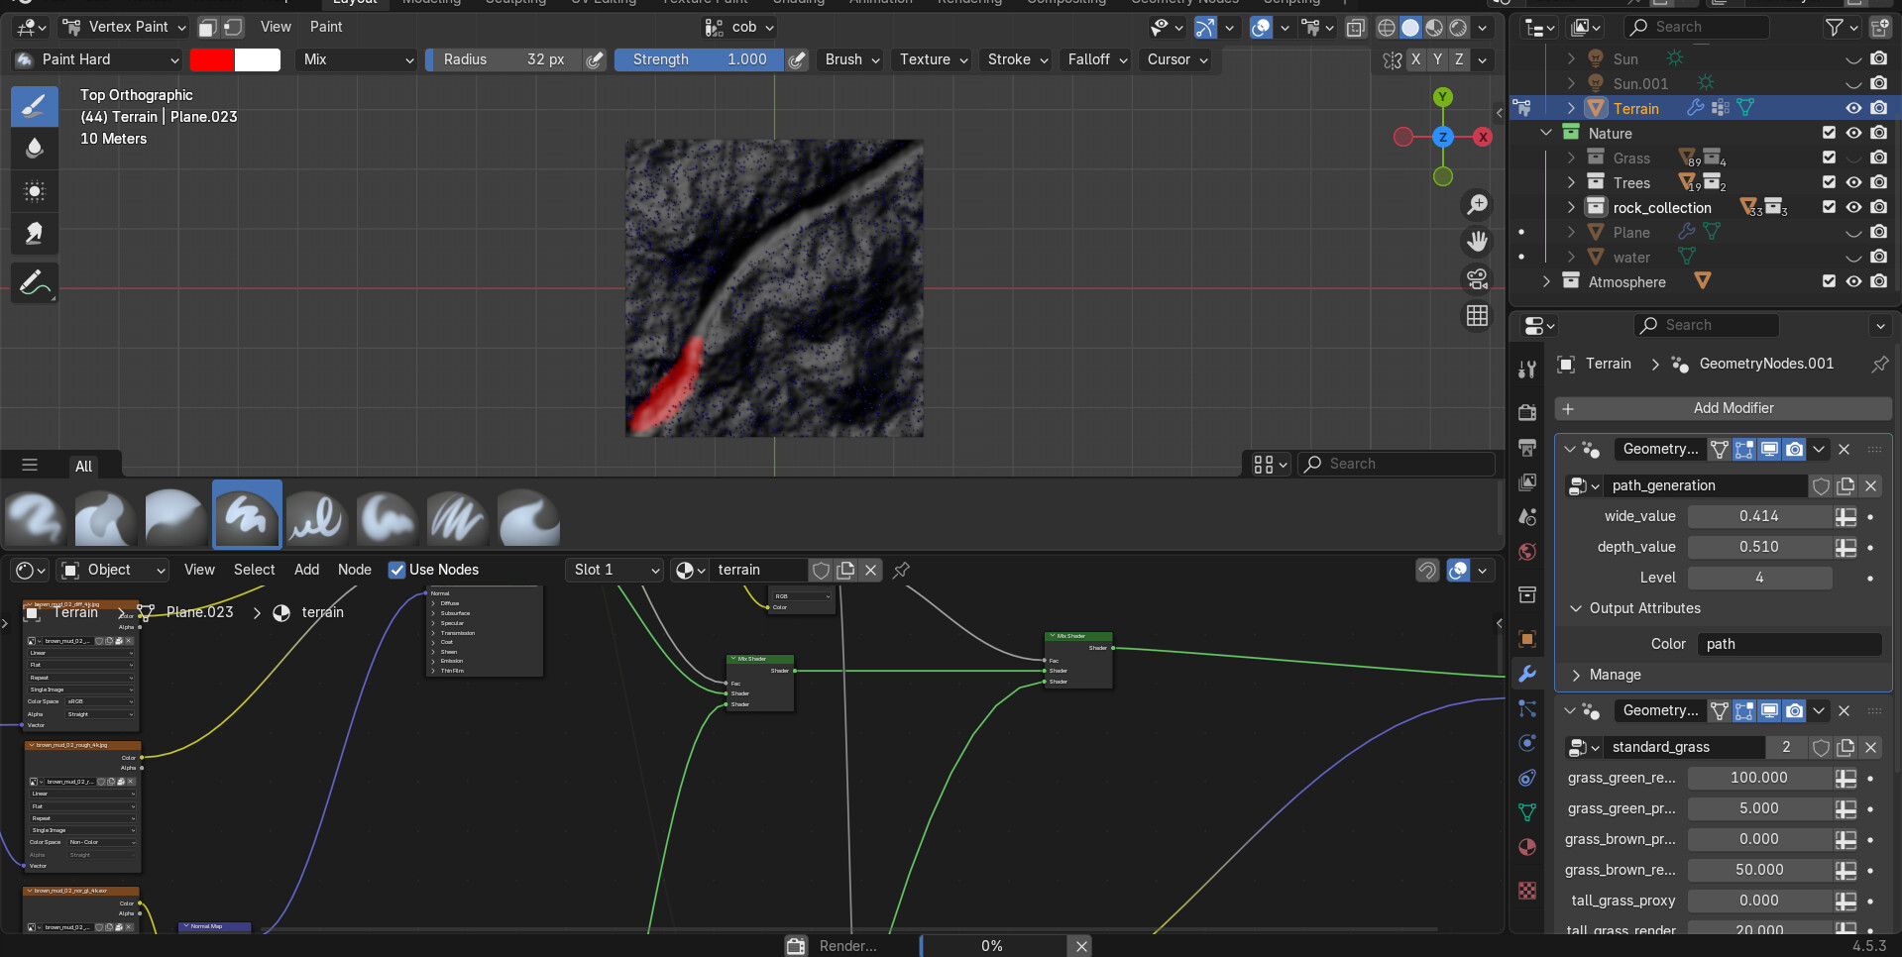Hide Terrain object with eye icon
The height and width of the screenshot is (957, 1902).
[x=1853, y=108]
